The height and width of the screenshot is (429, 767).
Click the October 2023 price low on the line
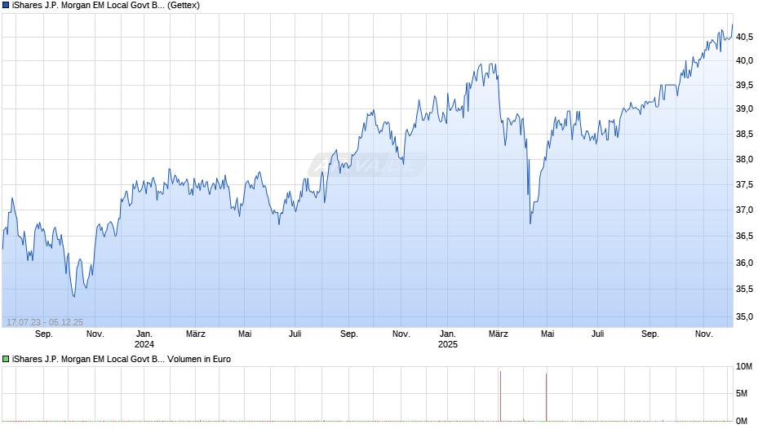tap(74, 296)
